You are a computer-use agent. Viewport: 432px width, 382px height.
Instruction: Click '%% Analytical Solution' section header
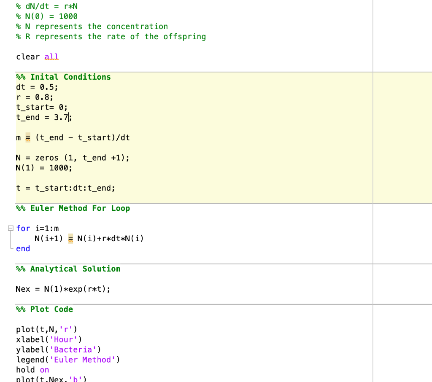(68, 269)
